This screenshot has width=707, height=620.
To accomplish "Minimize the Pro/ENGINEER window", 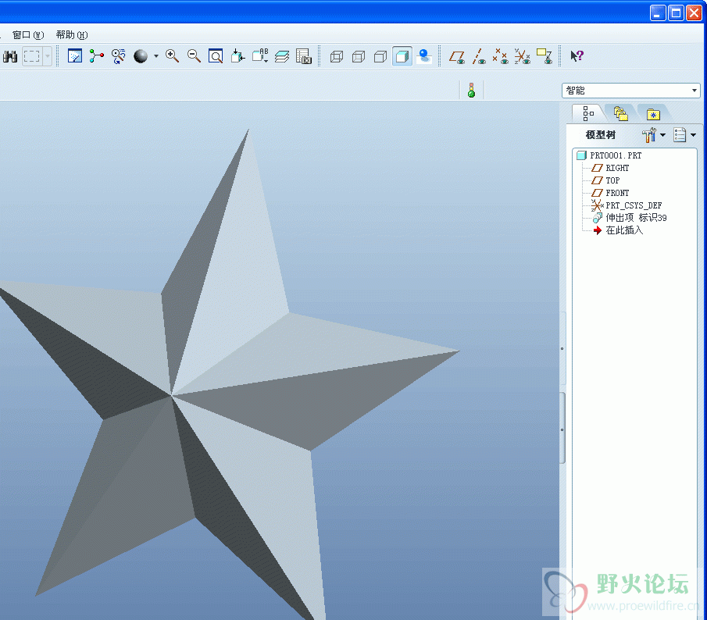I will click(658, 13).
